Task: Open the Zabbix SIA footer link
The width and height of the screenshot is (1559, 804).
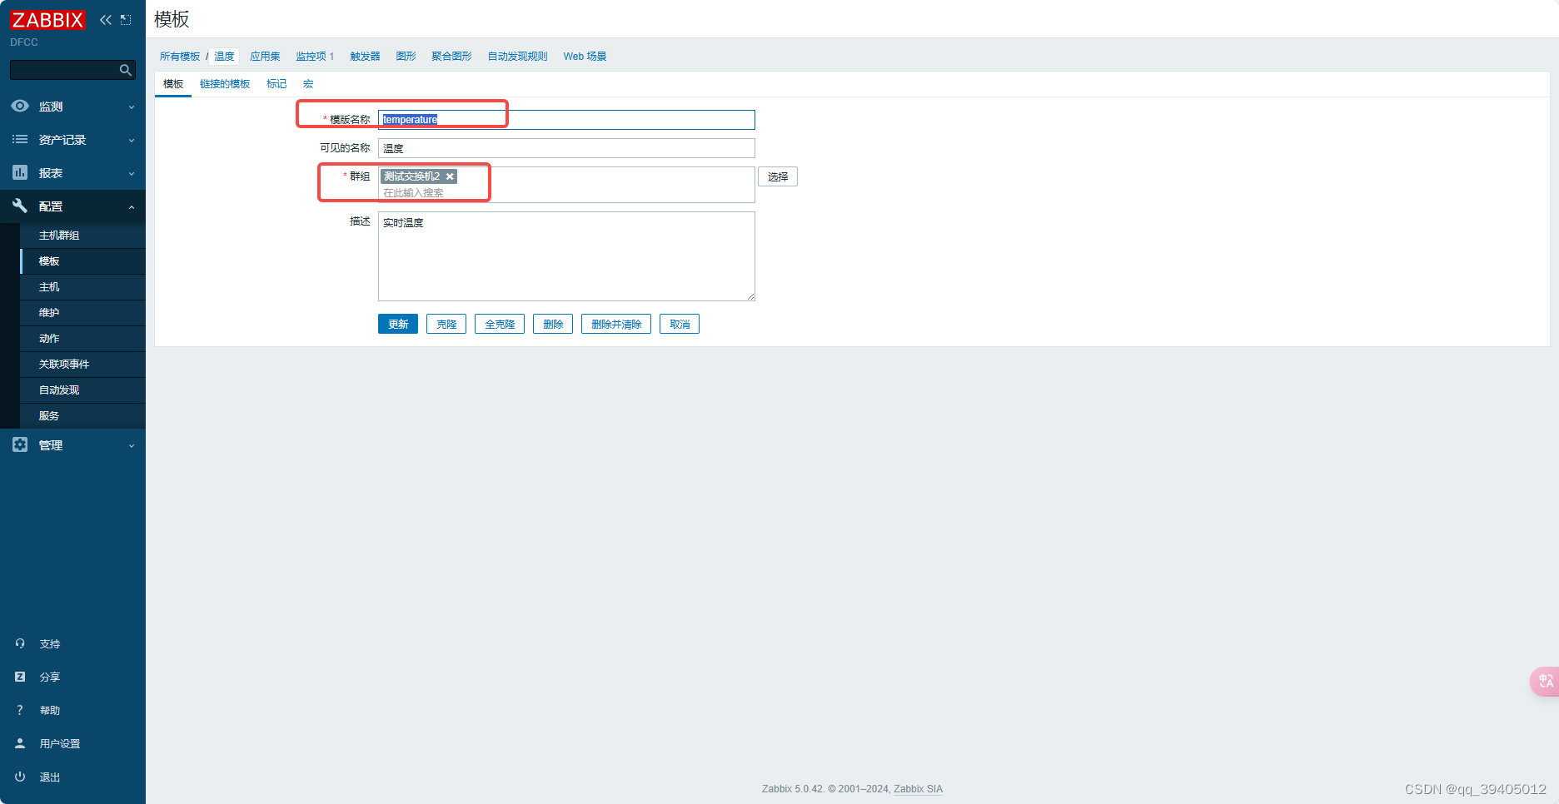Action: click(x=918, y=789)
